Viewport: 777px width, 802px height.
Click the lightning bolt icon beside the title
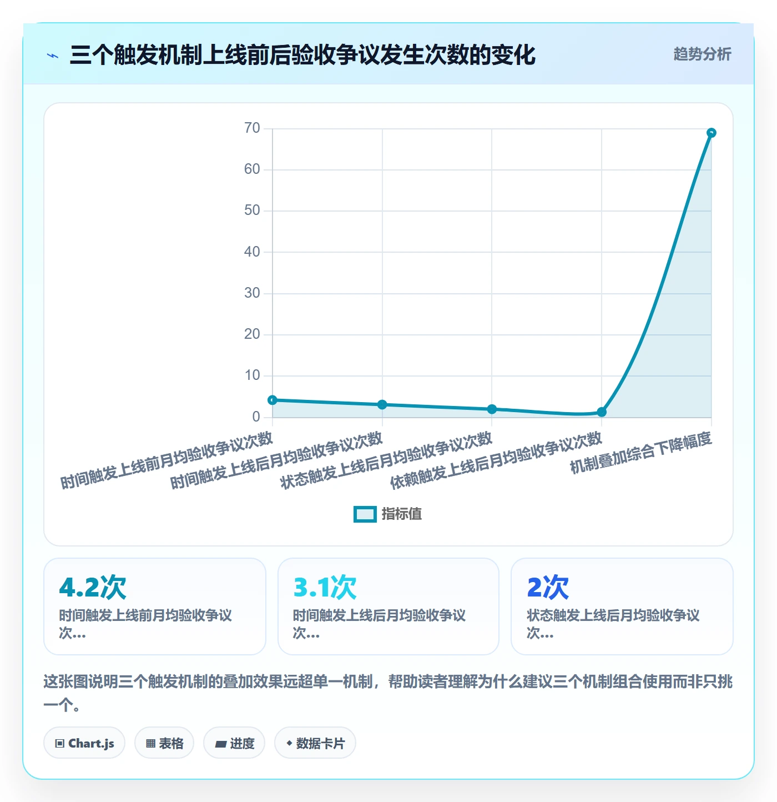coord(53,56)
